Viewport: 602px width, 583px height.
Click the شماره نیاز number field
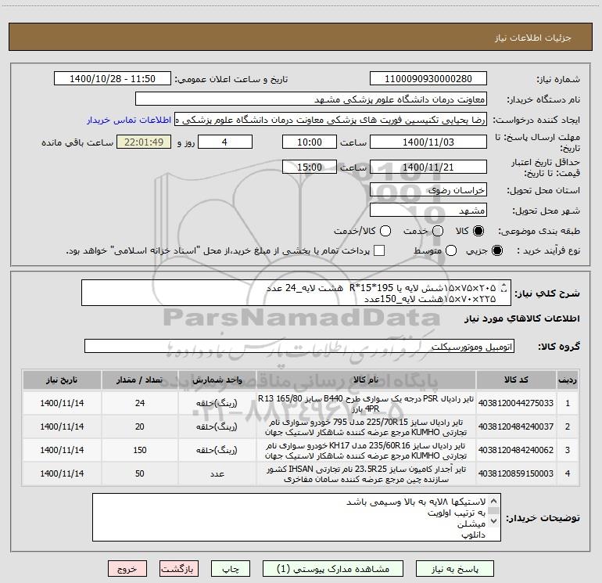[428, 79]
